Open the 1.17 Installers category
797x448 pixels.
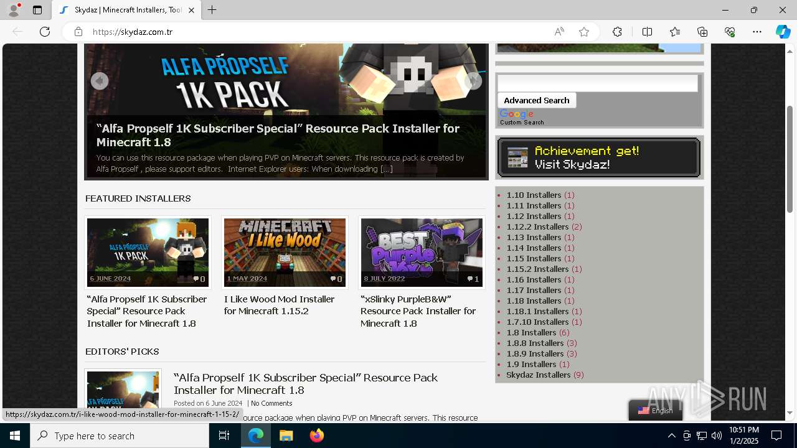coord(534,290)
